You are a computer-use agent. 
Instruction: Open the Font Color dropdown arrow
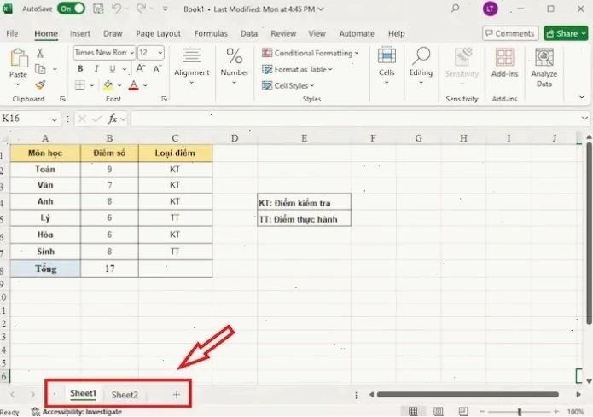(x=145, y=85)
